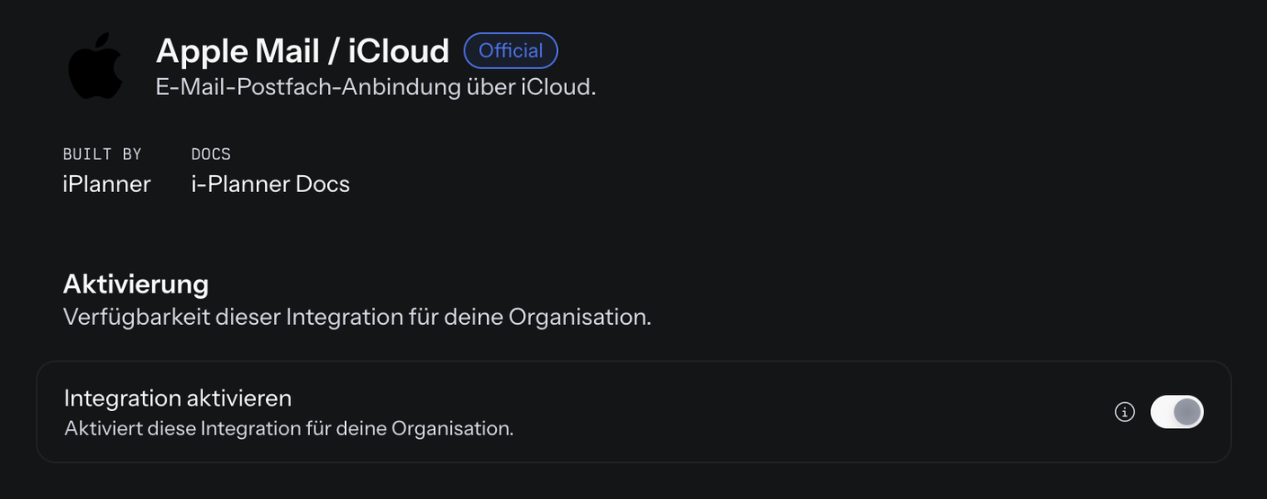
Task: Click text Aktiviert diese Integration für deine Organisation
Action: (x=288, y=429)
